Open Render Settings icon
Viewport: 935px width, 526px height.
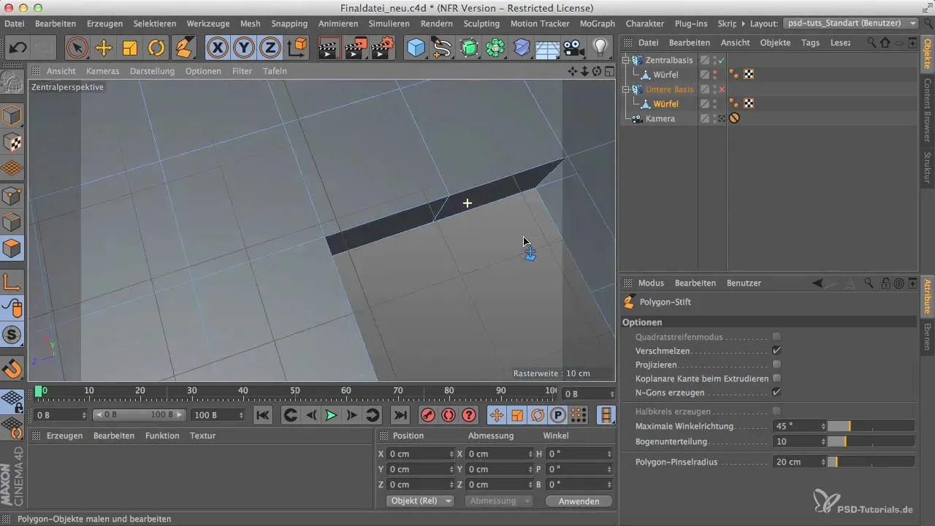(383, 48)
